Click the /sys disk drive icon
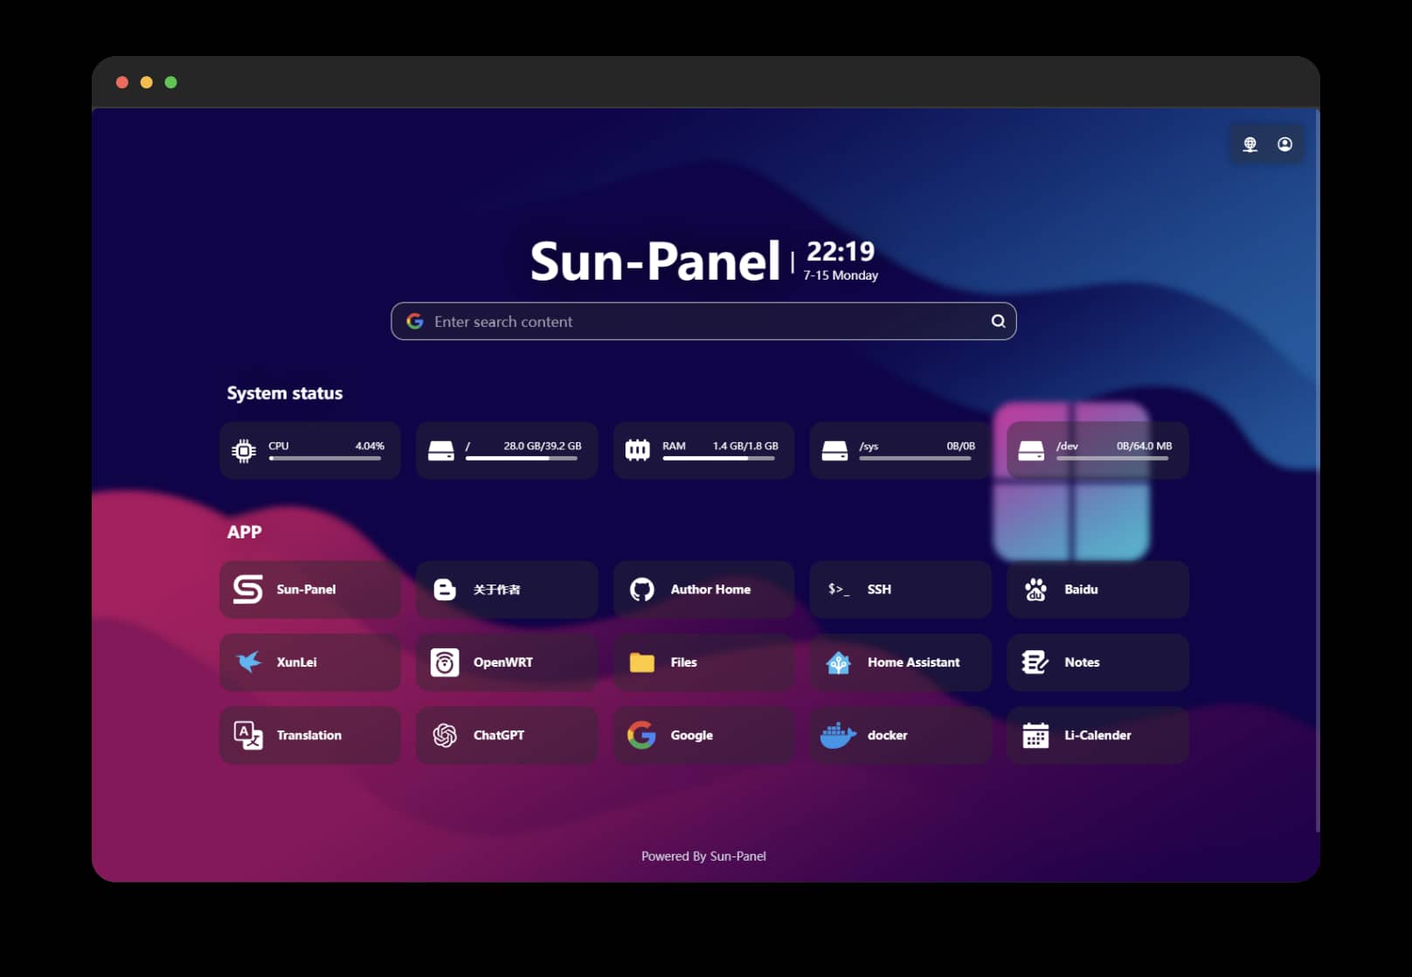This screenshot has height=977, width=1412. pos(834,451)
